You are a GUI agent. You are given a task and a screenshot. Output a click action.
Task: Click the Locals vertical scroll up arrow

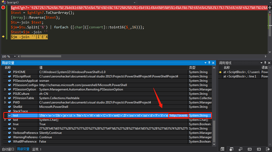tap(214, 68)
